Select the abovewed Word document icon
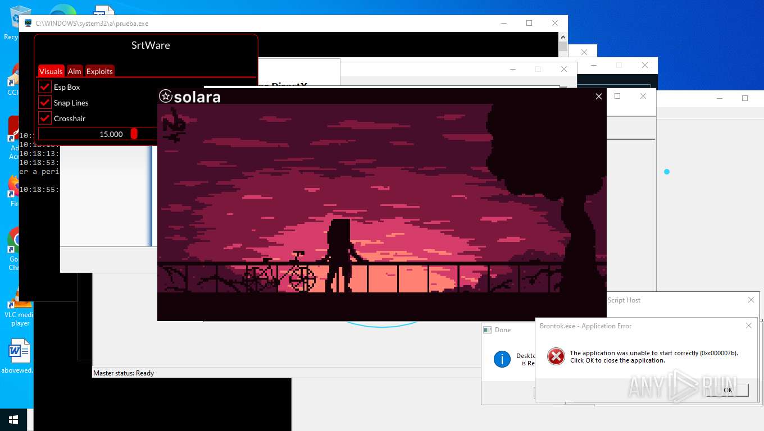 click(x=18, y=356)
